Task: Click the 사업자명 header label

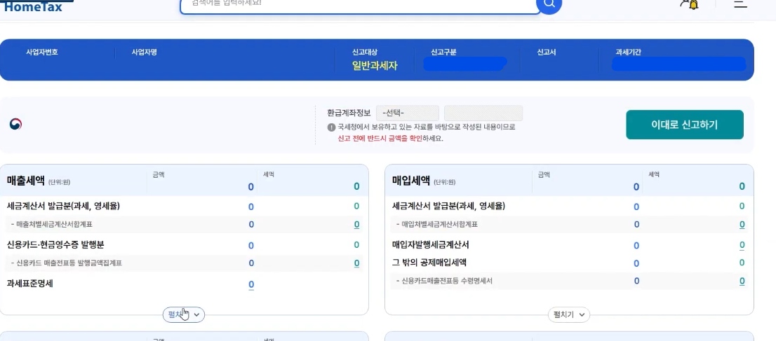Action: coord(144,52)
